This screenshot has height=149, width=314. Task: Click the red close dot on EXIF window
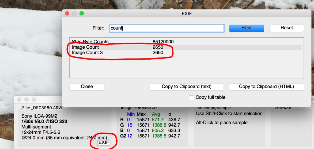tap(67, 13)
